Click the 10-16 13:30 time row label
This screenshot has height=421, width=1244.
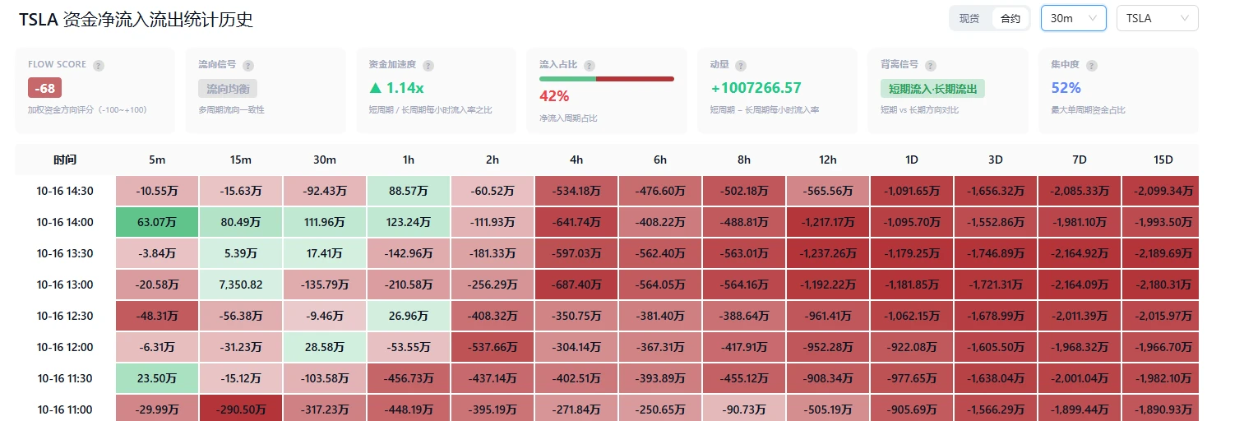tap(65, 253)
